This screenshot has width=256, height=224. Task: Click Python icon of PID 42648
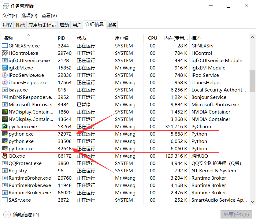[x=5, y=149]
